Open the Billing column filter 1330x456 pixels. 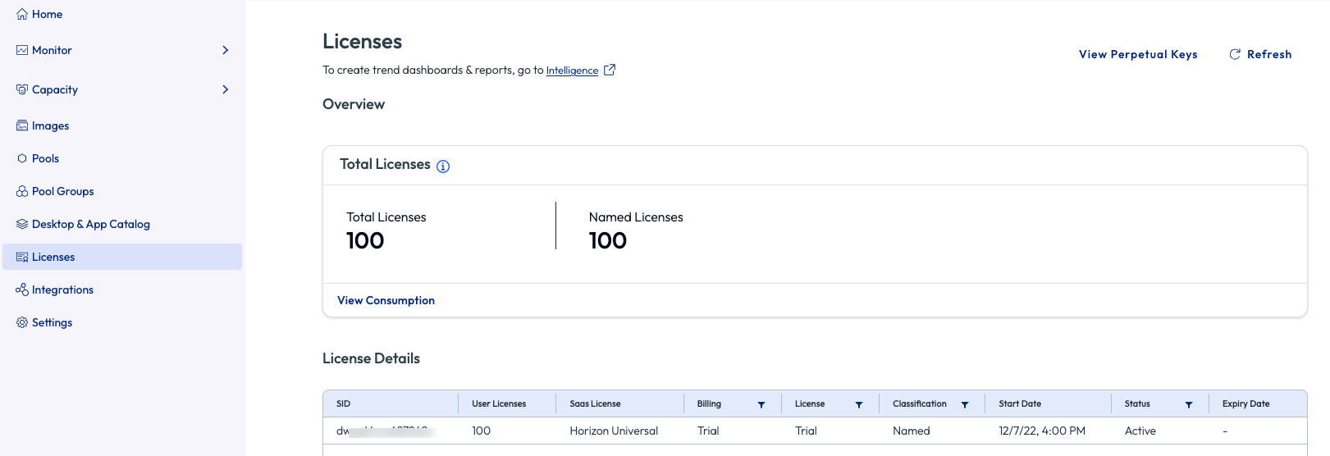pos(761,405)
